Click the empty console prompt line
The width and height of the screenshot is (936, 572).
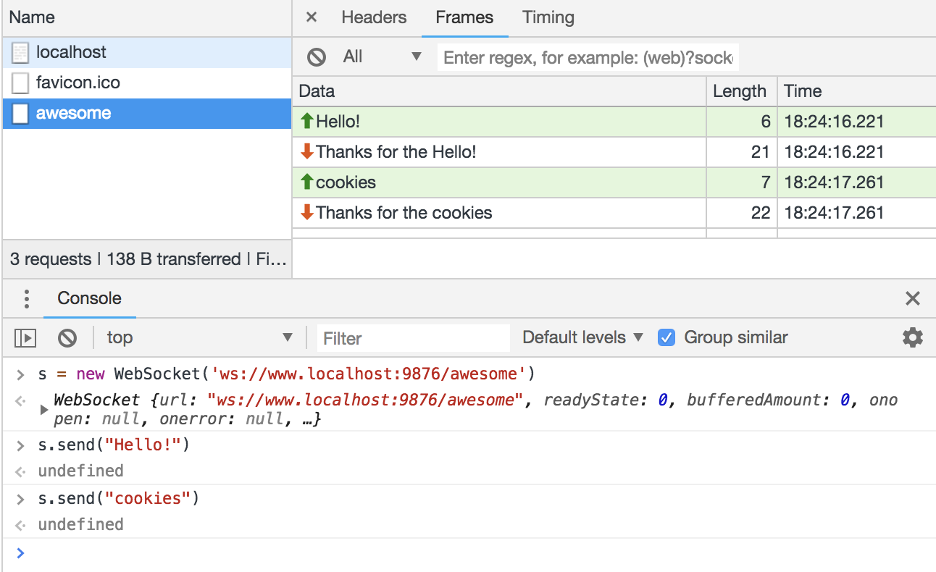click(x=468, y=553)
